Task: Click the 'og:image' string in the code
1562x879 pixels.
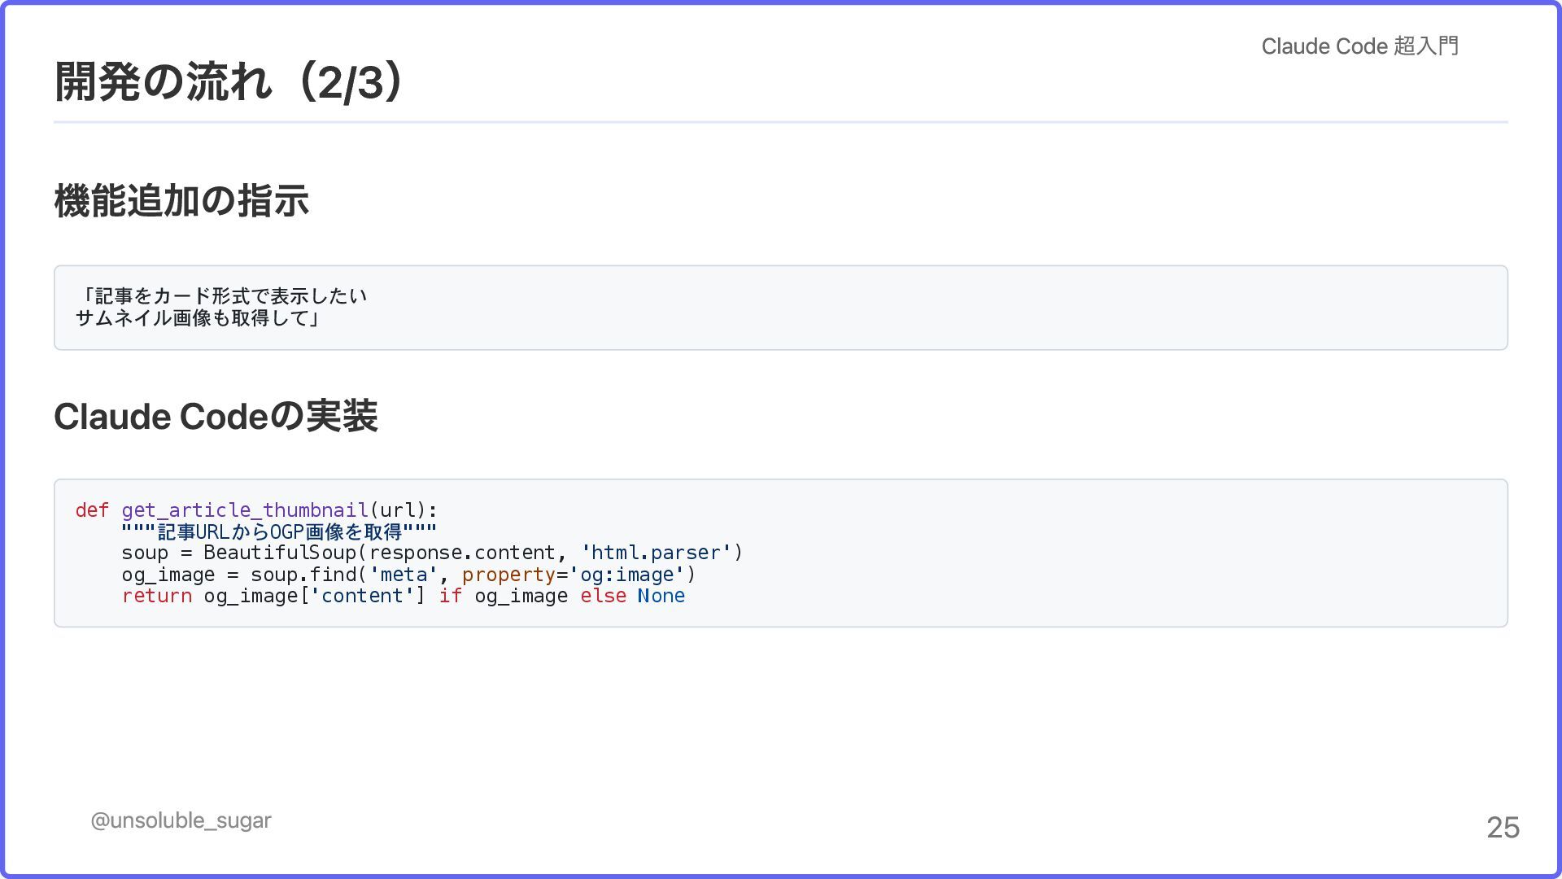Action: click(626, 575)
